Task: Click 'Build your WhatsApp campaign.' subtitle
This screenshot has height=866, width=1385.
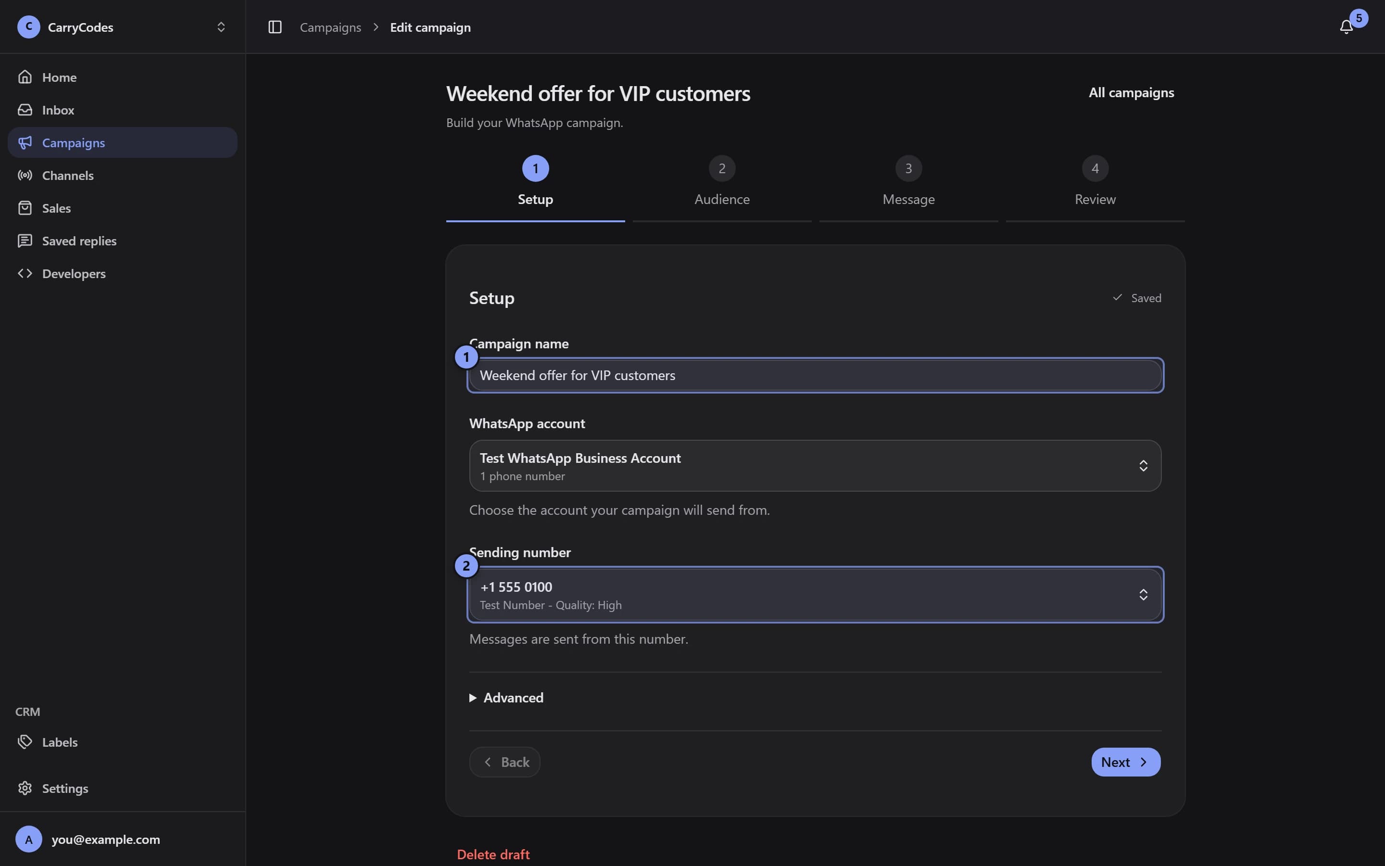Action: pos(535,123)
